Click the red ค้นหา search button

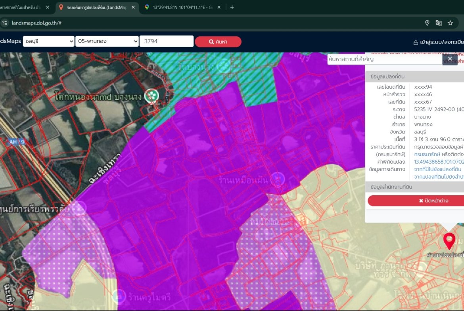click(x=218, y=42)
